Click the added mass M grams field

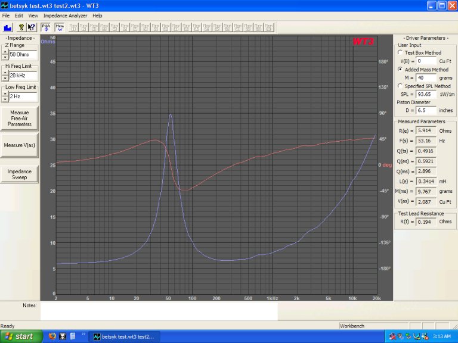click(426, 78)
